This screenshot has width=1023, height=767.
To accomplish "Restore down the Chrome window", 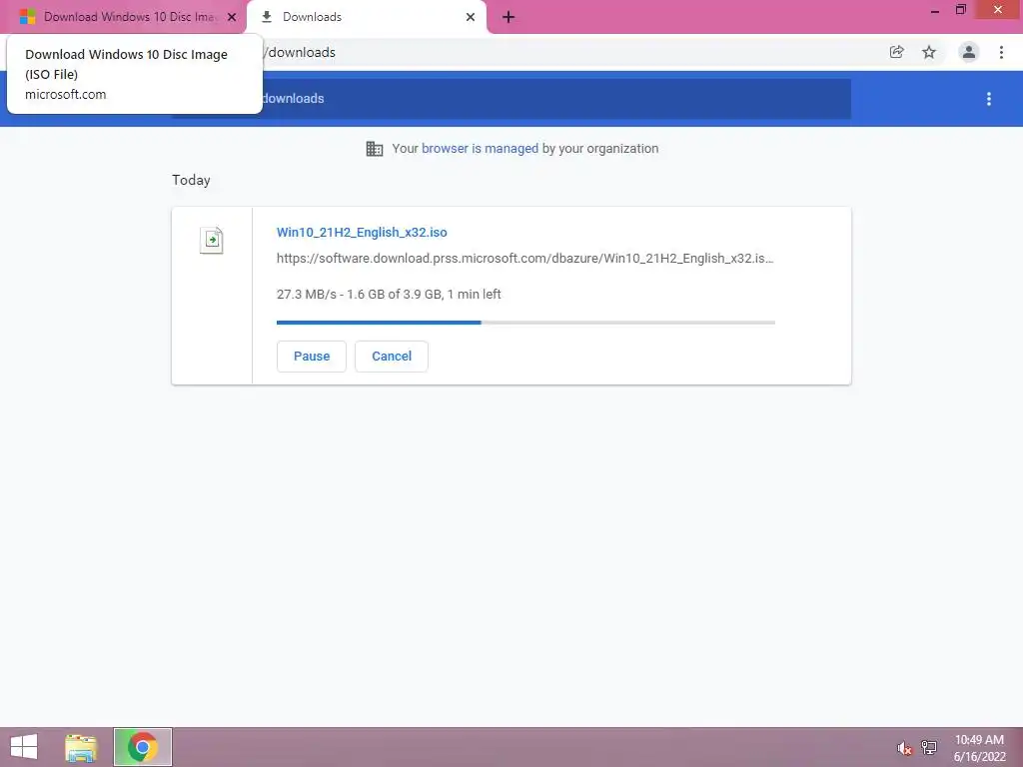I will coord(960,10).
